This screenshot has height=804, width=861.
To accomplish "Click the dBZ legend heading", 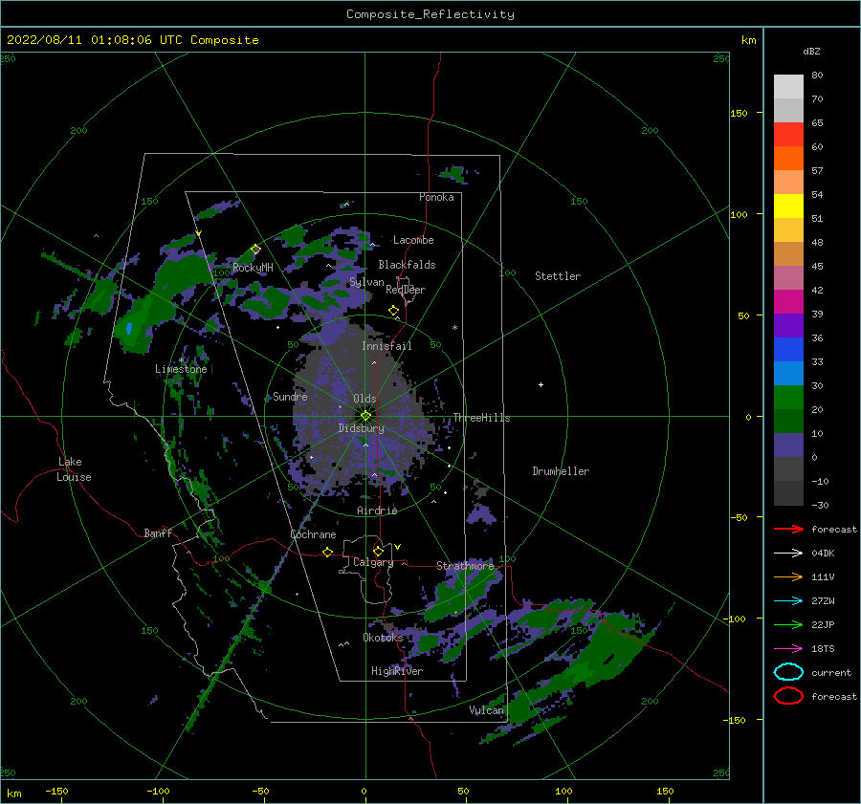I will tap(811, 51).
